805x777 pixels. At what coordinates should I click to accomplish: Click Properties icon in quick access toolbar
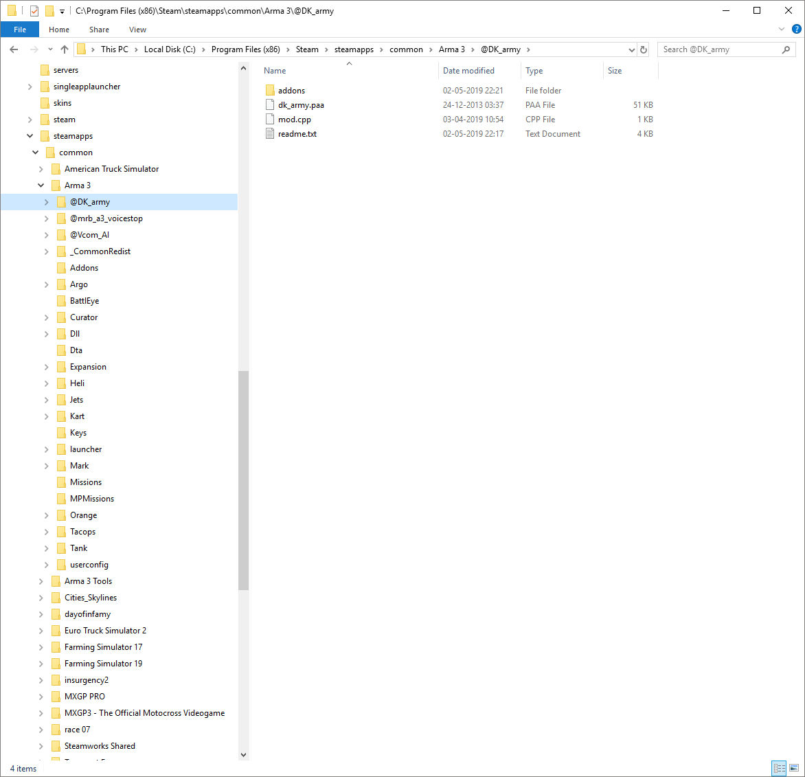coord(34,10)
